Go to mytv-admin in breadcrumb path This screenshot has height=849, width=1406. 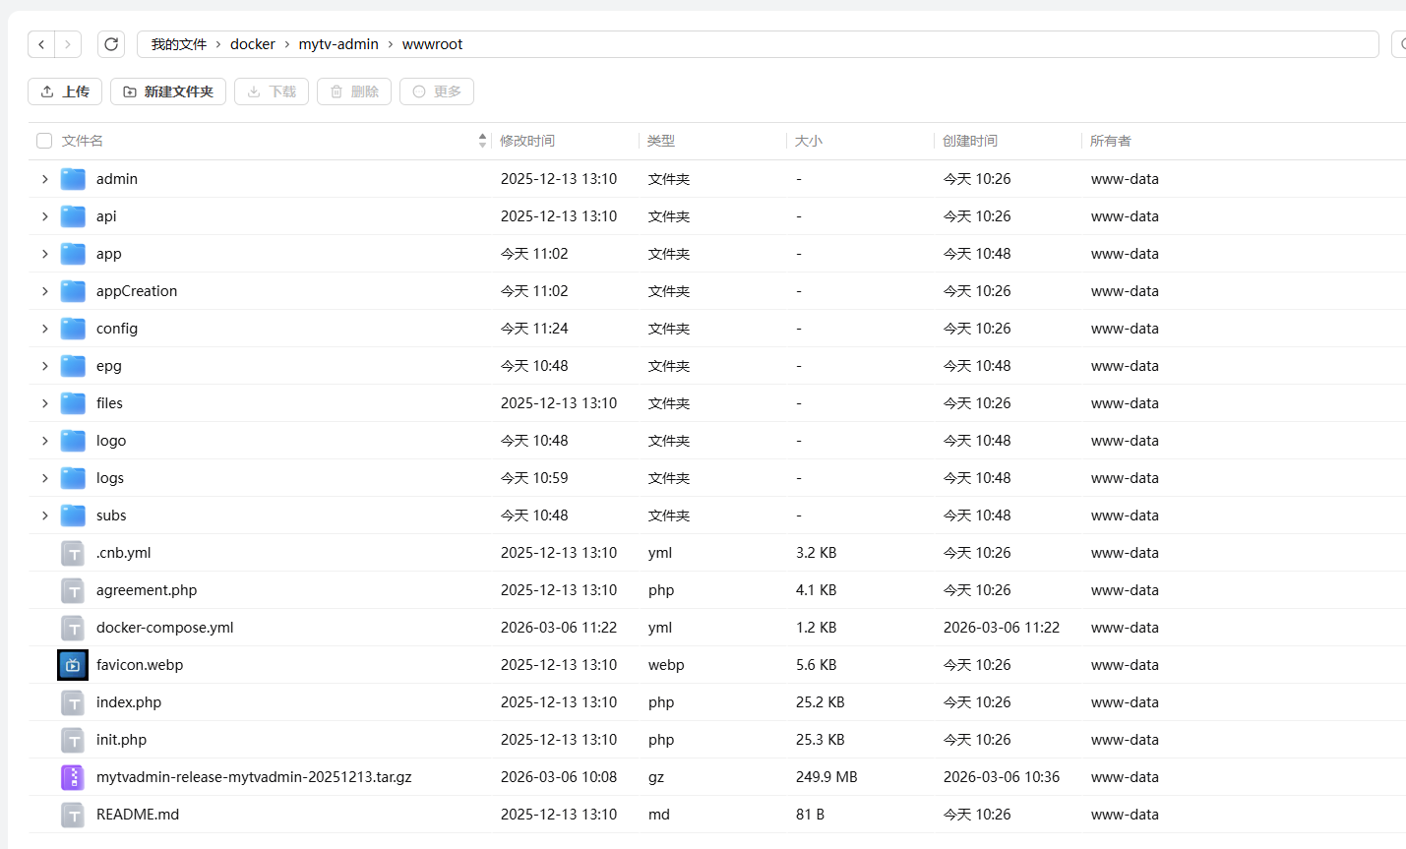pyautogui.click(x=338, y=44)
